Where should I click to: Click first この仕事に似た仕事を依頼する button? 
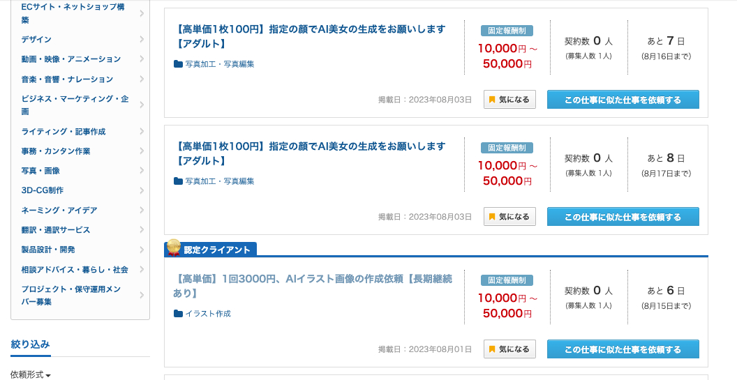(623, 100)
